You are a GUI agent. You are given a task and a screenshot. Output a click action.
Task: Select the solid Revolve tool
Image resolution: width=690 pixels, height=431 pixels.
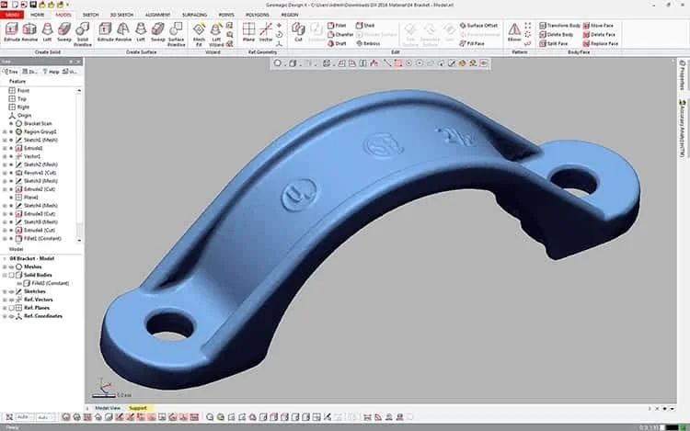point(29,32)
